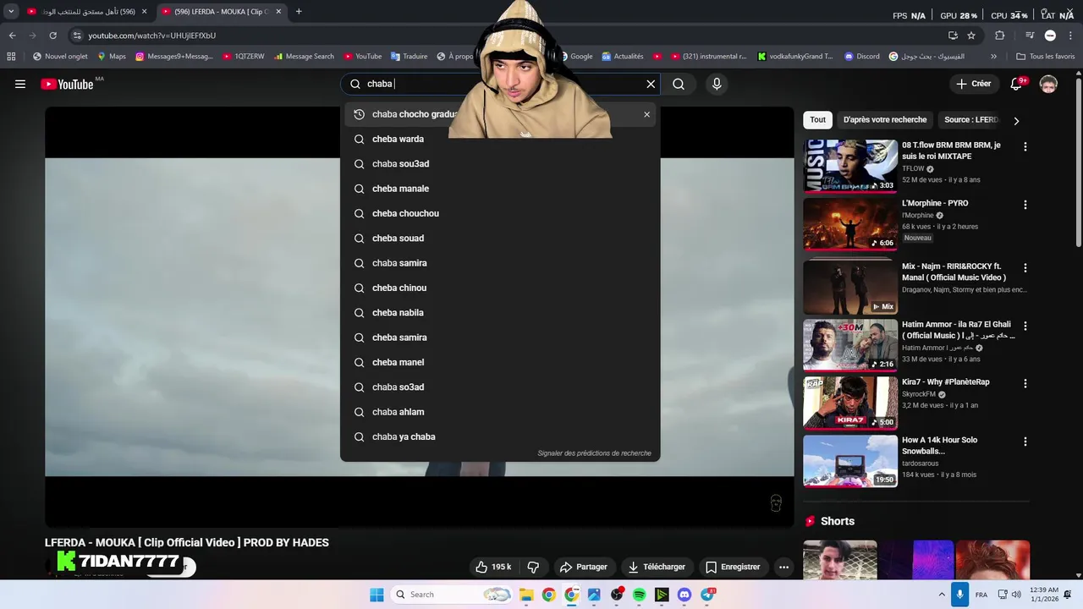Show more filter chips with arrow

pos(1016,120)
